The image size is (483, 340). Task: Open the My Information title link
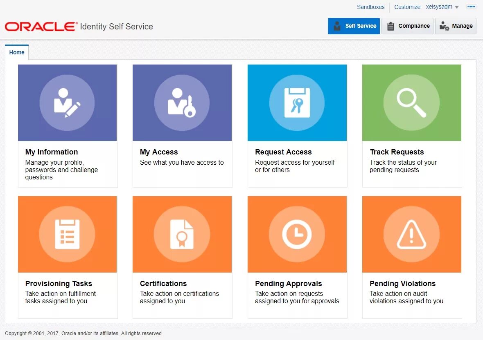pos(52,152)
